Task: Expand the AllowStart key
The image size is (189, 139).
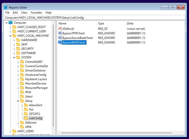Action: [x=22, y=105]
